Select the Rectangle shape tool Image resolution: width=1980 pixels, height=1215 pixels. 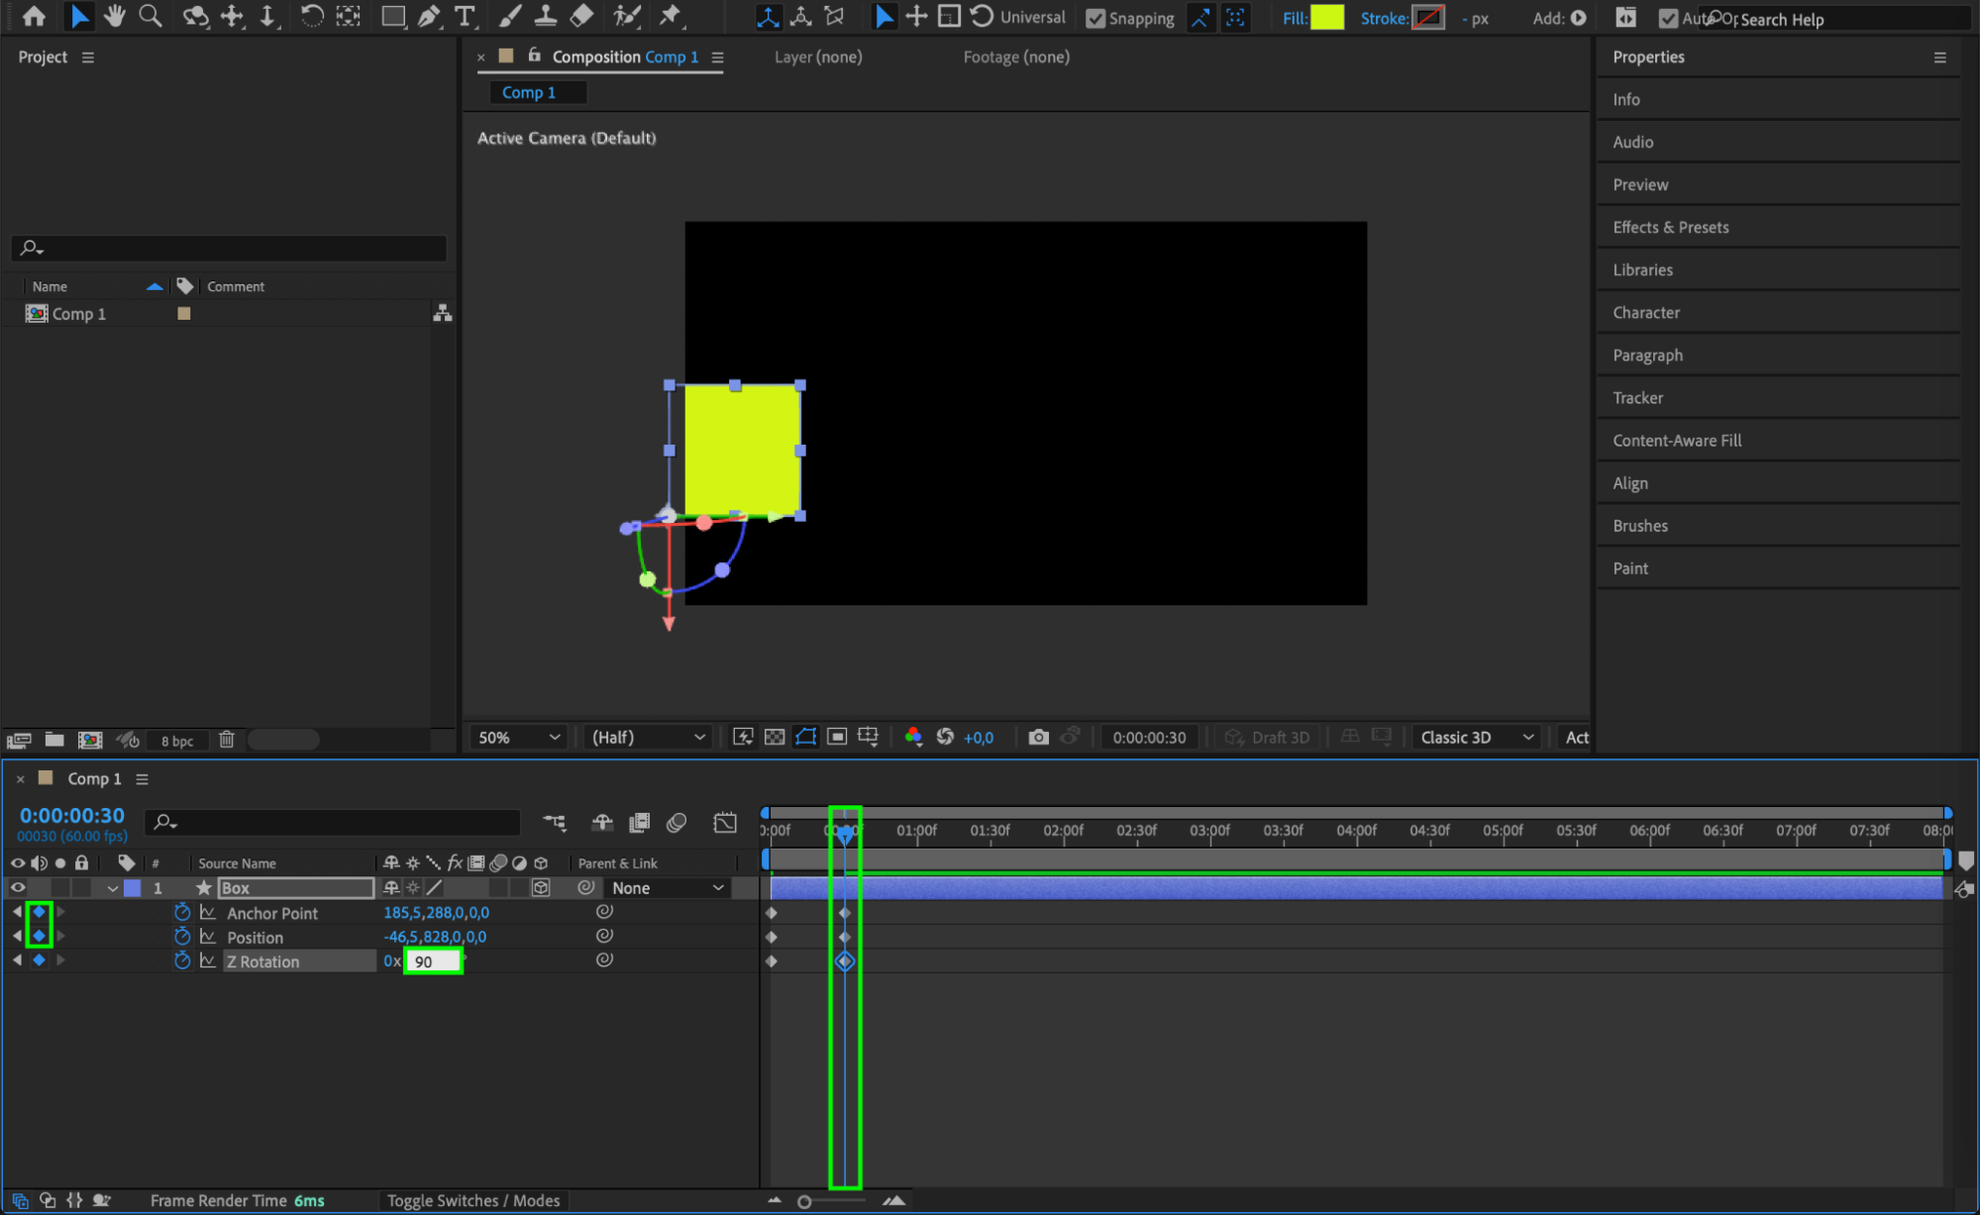[393, 16]
